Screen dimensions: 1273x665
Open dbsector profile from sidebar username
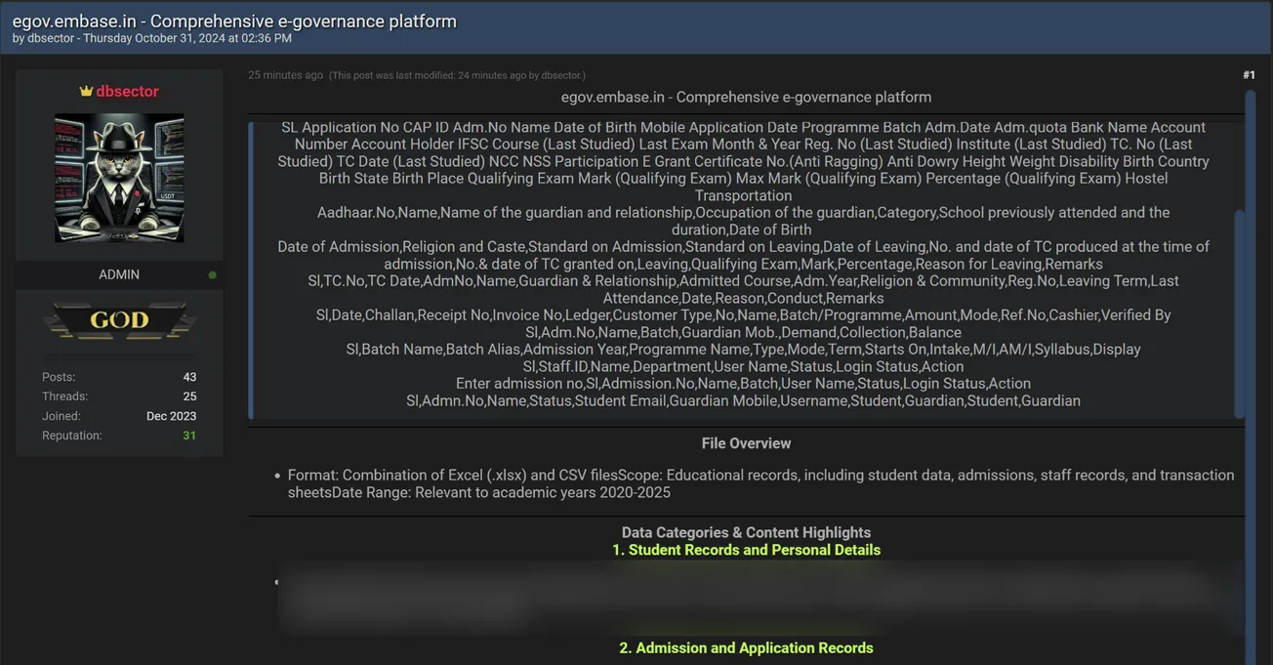point(127,91)
